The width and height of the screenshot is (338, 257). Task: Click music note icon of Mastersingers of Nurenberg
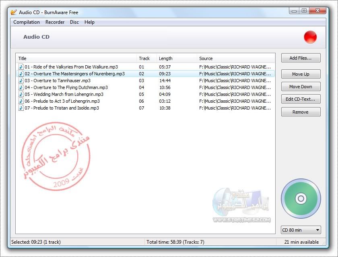click(21, 74)
